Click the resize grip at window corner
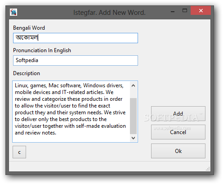223x184 pixels. 208,169
